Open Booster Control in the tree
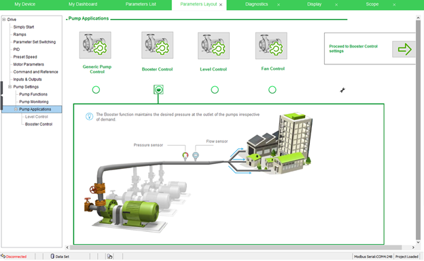The image size is (424, 261). pyautogui.click(x=39, y=124)
